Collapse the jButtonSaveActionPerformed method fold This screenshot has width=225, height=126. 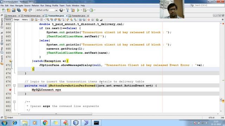click(x=14, y=85)
